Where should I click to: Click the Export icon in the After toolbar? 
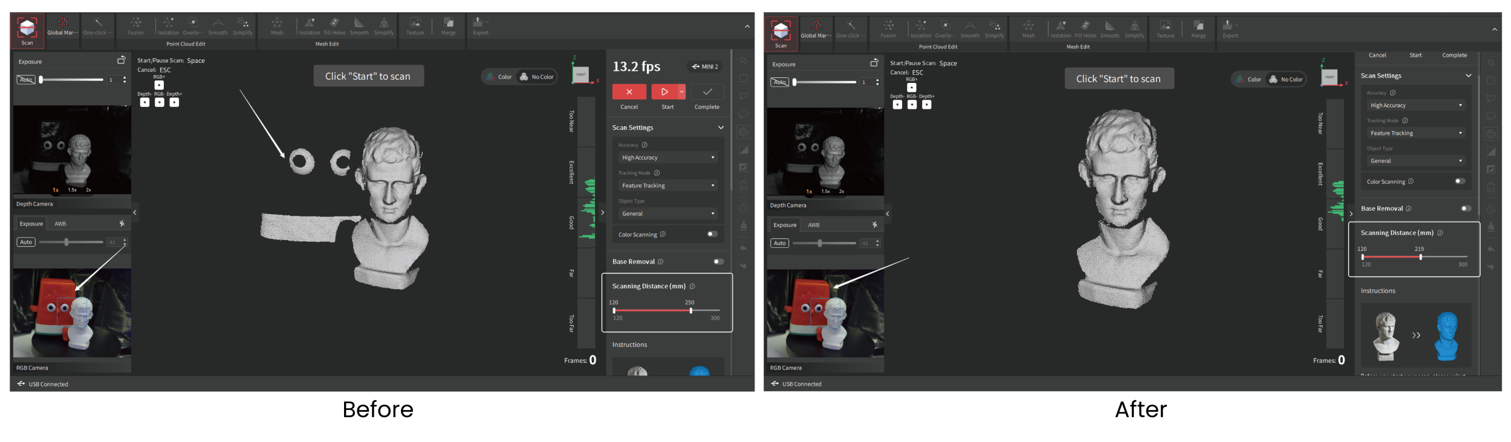1229,28
